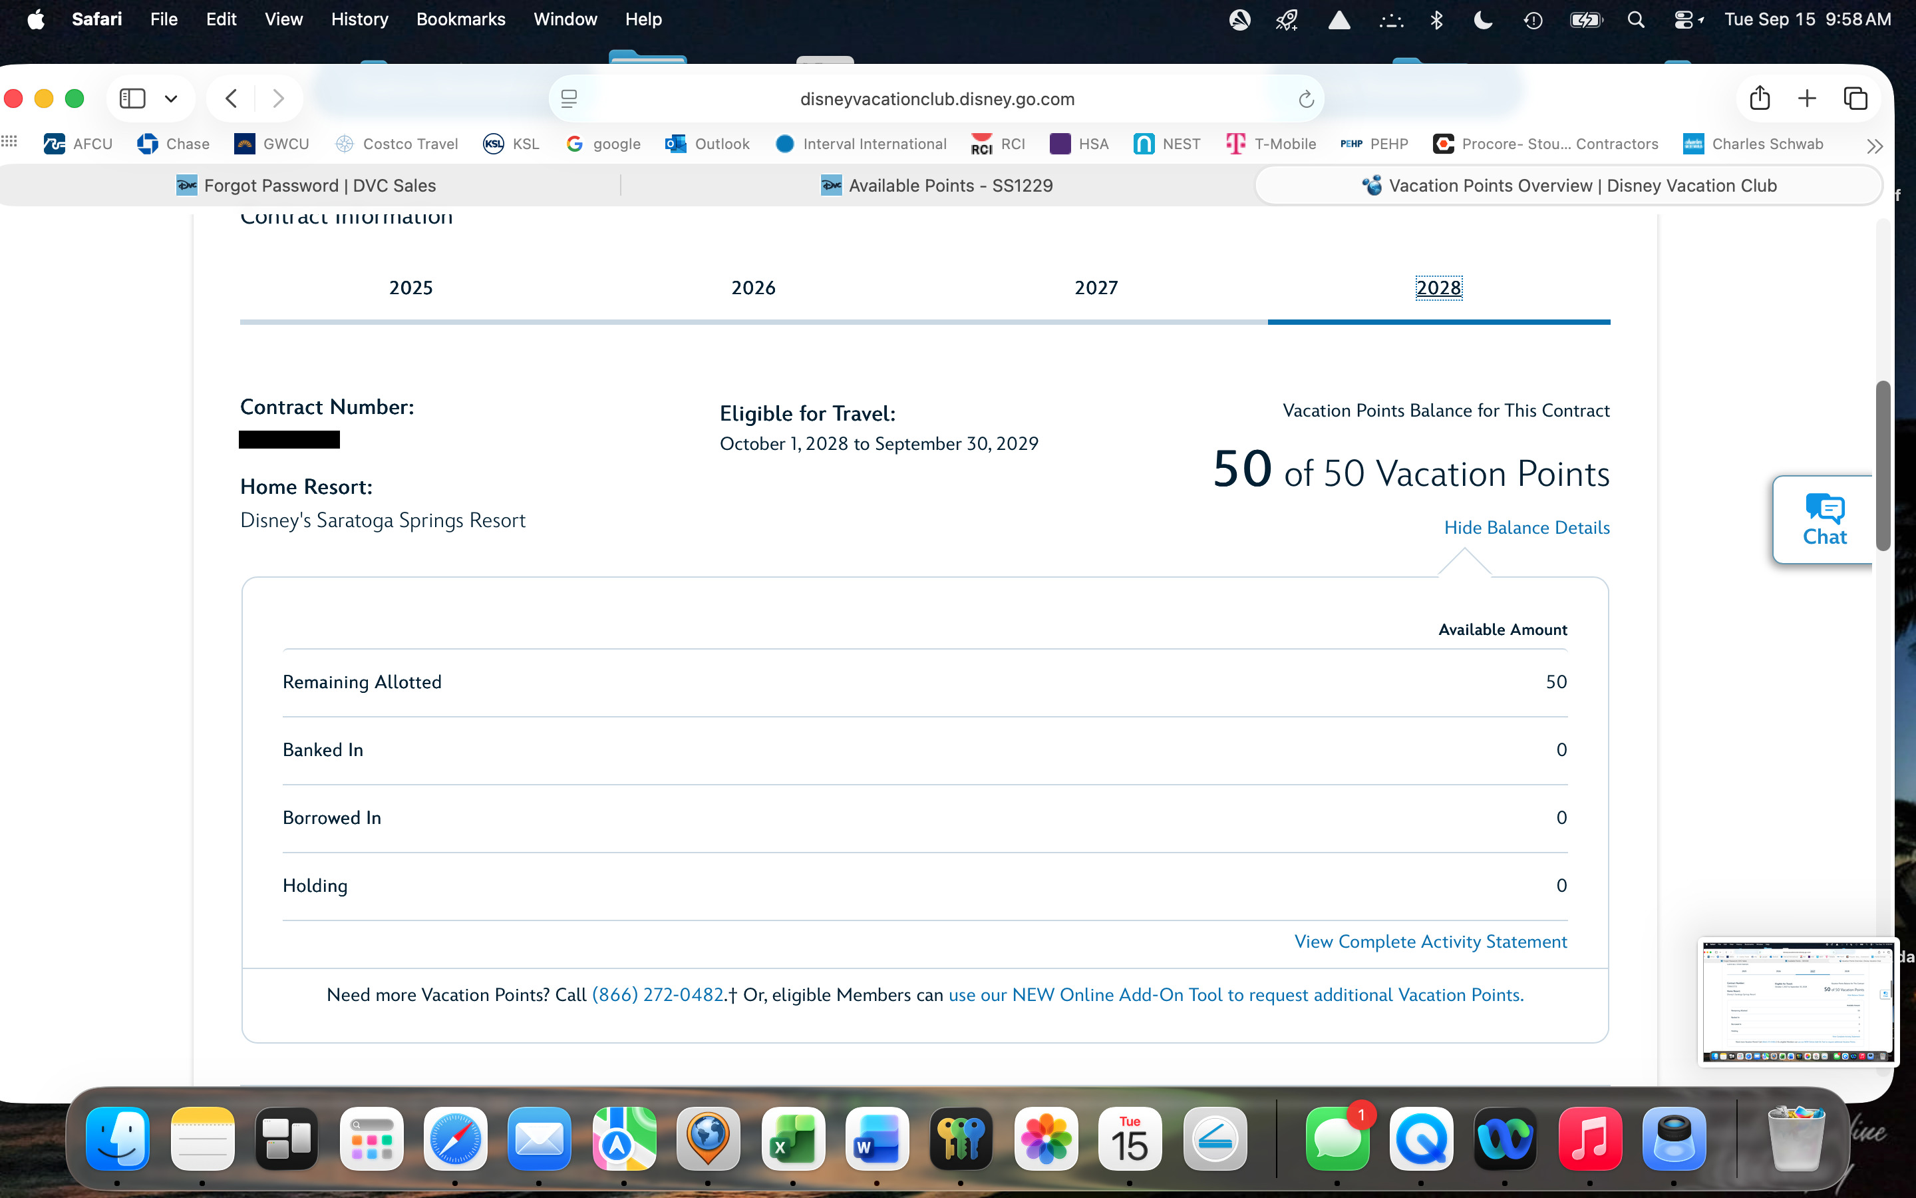
Task: Show the tab overview
Action: click(1856, 99)
